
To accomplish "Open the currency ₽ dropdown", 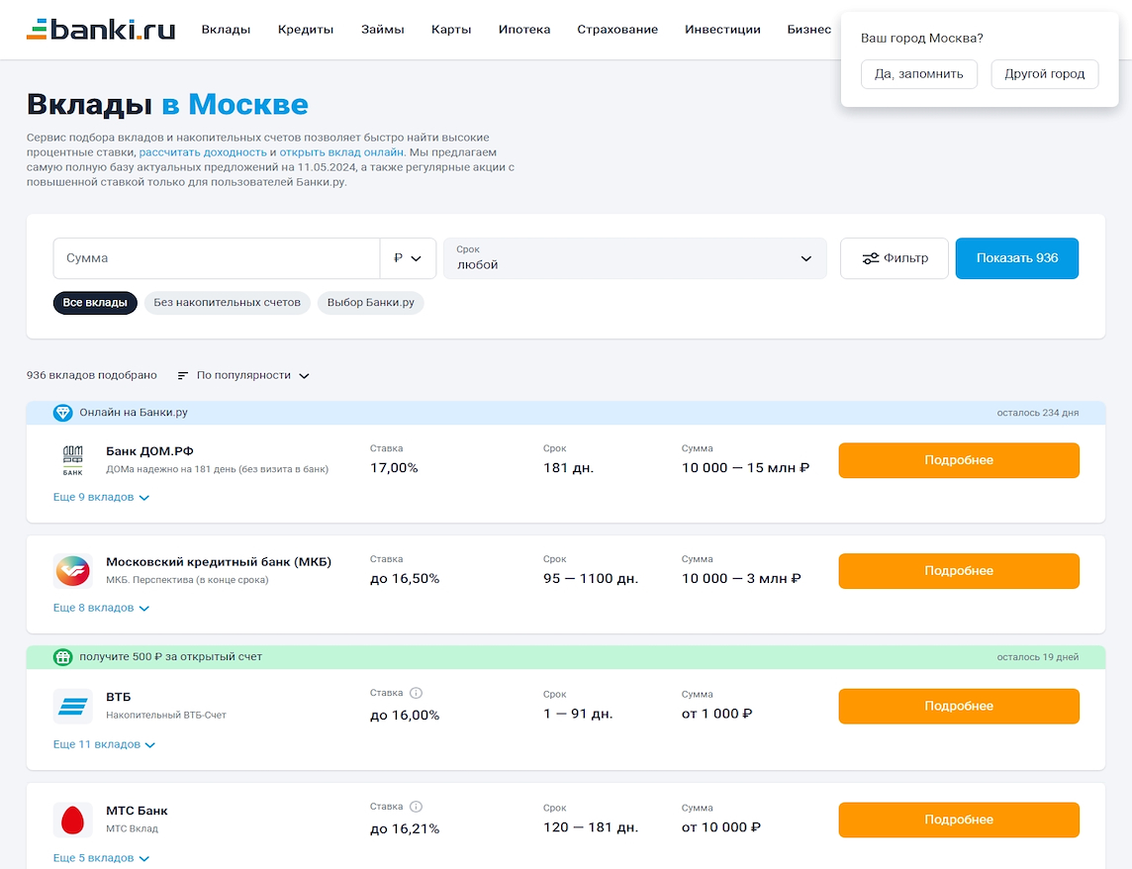I will [408, 258].
